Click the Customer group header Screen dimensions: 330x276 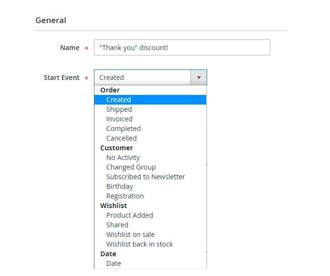[x=117, y=148]
